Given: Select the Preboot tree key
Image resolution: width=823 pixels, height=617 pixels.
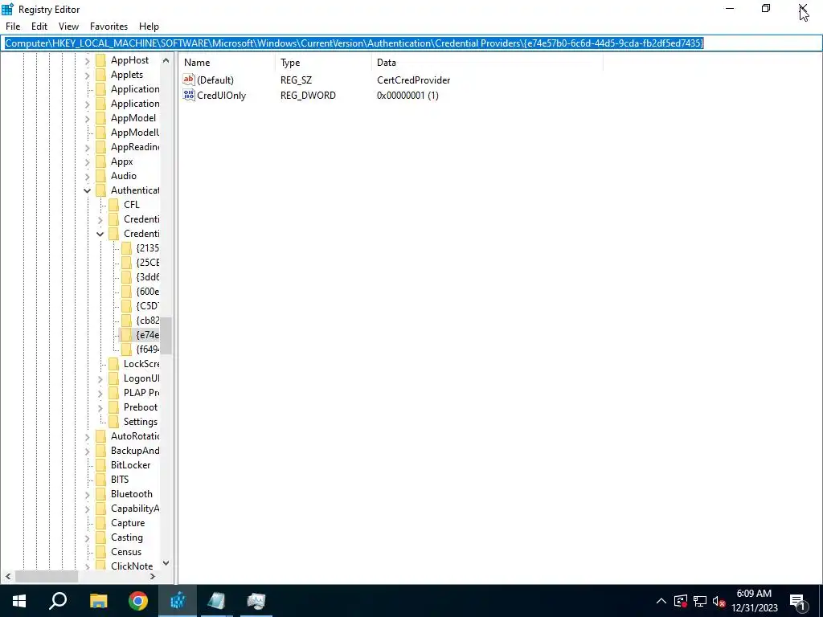Looking at the screenshot, I should pos(140,407).
